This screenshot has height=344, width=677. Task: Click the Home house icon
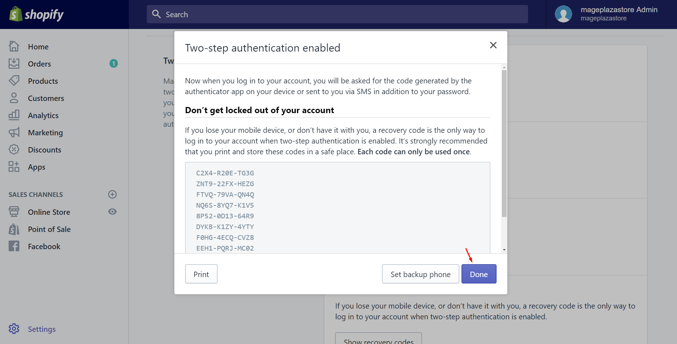(14, 46)
